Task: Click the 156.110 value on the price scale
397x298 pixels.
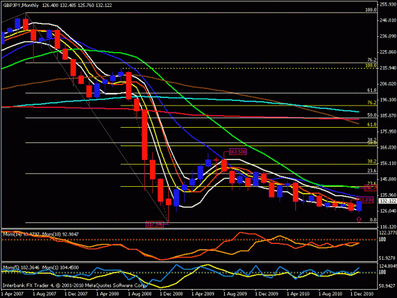Action: tap(387, 163)
